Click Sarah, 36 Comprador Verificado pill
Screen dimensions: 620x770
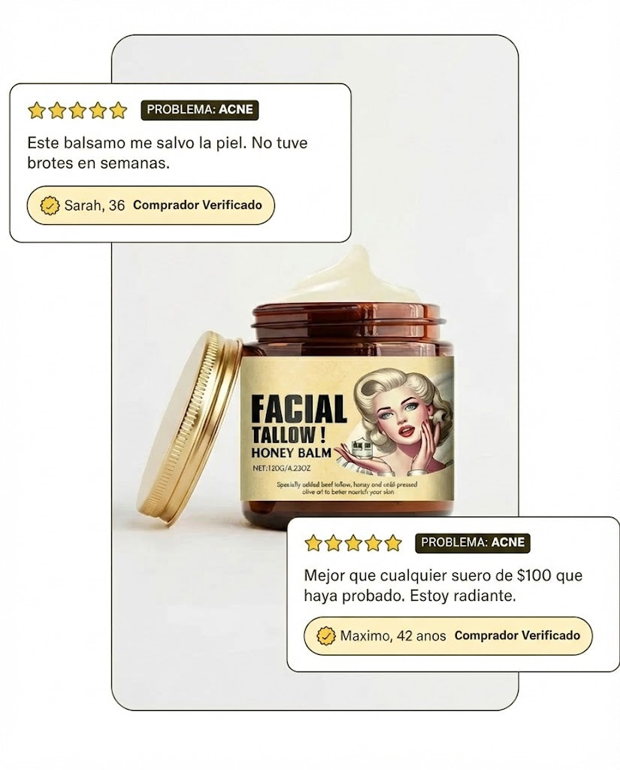point(151,205)
